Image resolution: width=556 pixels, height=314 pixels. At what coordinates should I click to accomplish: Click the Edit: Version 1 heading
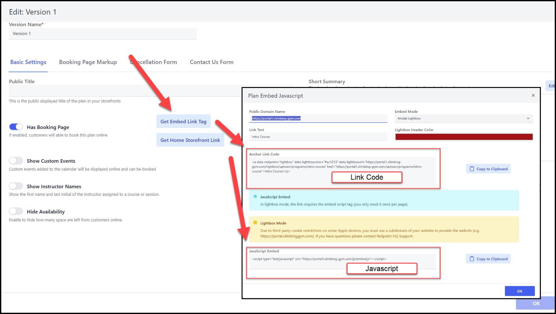pos(33,12)
